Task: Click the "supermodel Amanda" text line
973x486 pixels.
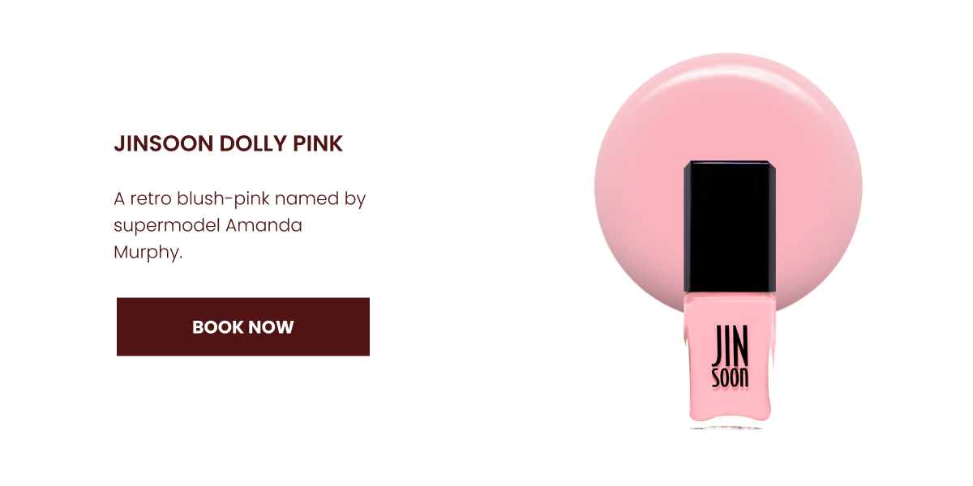Action: tap(208, 225)
